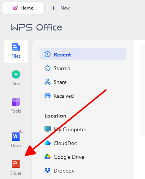This screenshot has height=179, width=145.
Task: Open the Starred files list
Action: (x=83, y=68)
